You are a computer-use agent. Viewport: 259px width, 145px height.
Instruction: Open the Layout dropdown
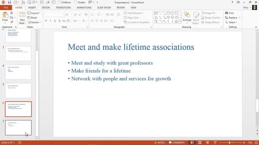34,13
